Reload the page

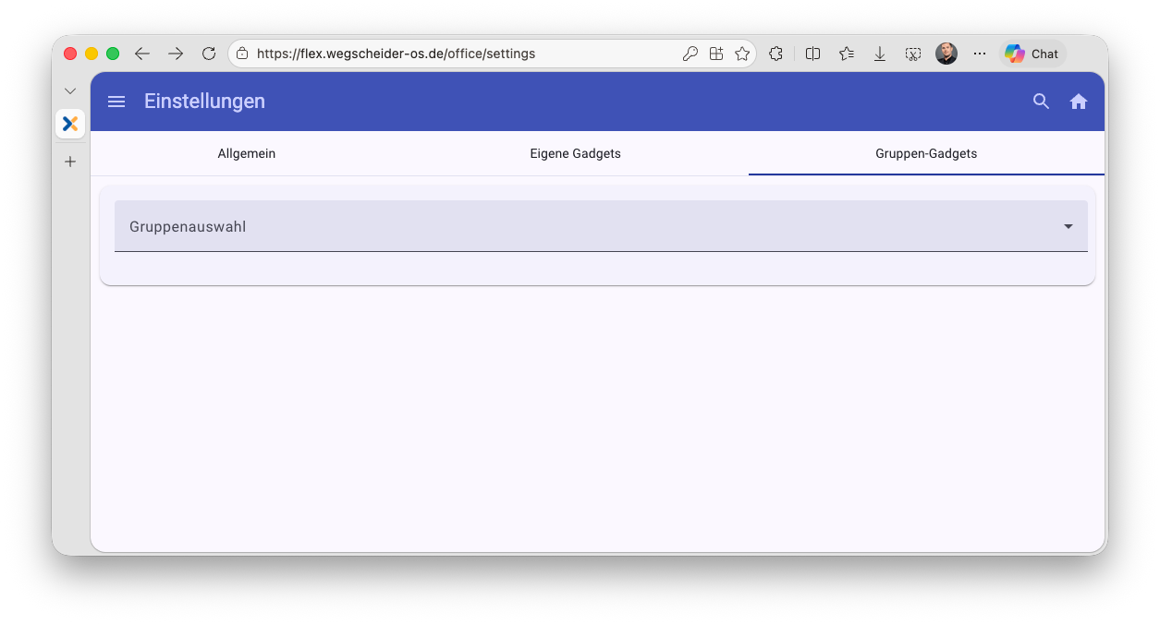[209, 54]
